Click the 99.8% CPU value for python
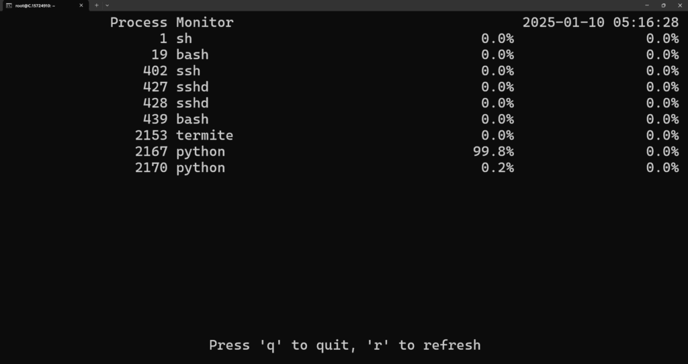Screen dimensions: 688x364 point(494,152)
